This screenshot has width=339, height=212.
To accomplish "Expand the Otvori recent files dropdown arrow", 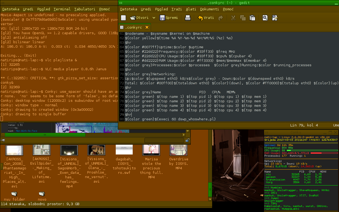I will click(154, 18).
